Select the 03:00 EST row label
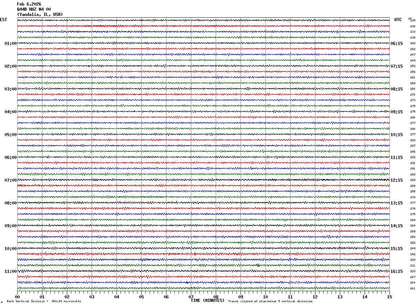Screen dimensions: 417x306 tap(11, 89)
